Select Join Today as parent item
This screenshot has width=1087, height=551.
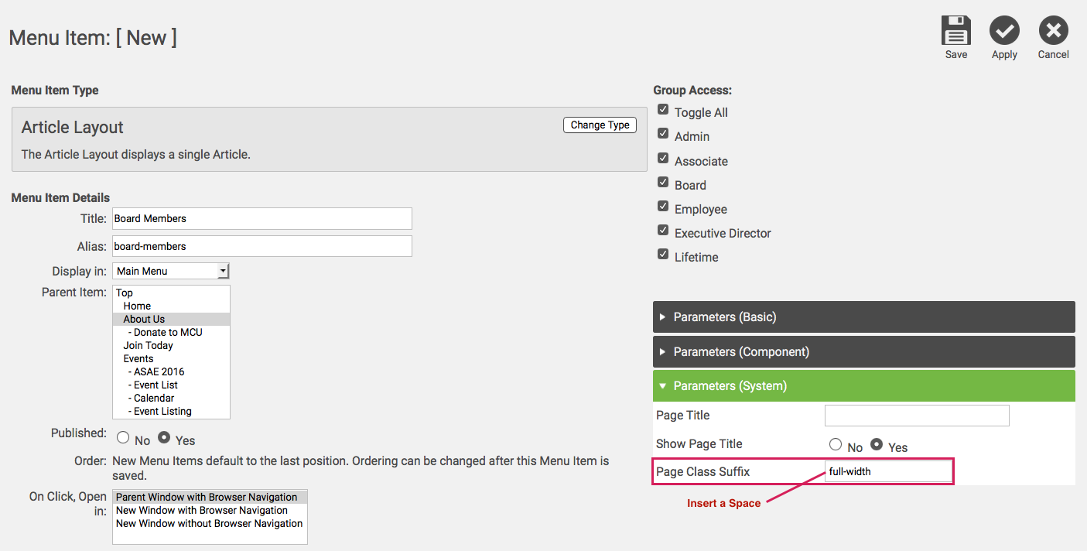click(149, 345)
